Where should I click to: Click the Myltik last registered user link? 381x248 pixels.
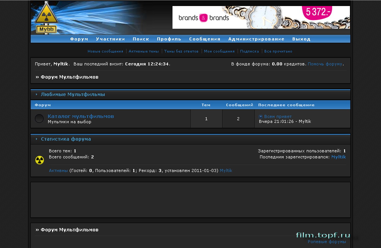339,157
